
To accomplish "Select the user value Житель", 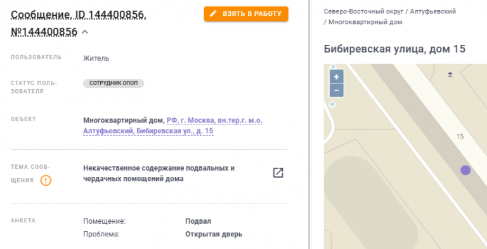I will click(x=96, y=58).
